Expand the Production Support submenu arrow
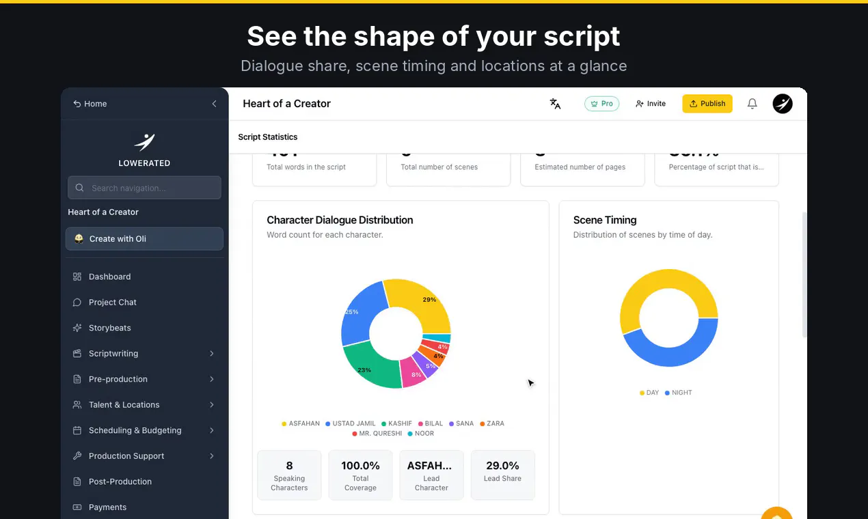The width and height of the screenshot is (868, 519). 212,456
